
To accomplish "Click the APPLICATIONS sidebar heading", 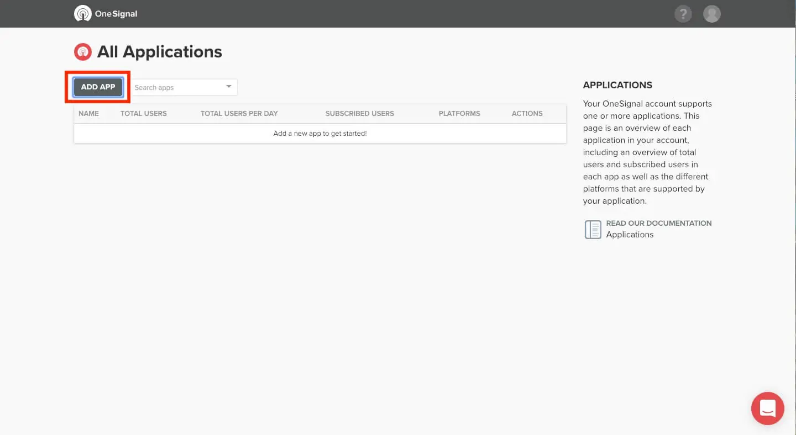I will [617, 85].
